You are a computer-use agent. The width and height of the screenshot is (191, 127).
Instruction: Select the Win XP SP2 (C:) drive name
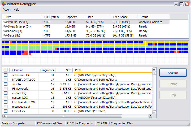click(x=18, y=22)
